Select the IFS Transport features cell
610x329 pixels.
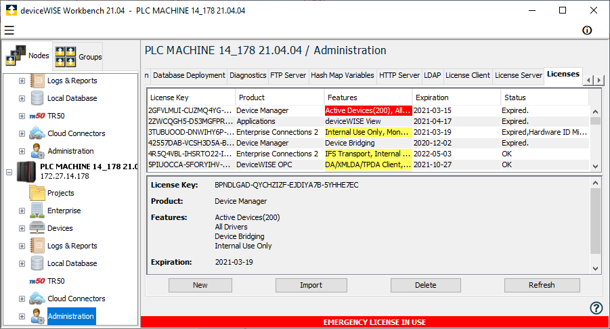pos(368,154)
